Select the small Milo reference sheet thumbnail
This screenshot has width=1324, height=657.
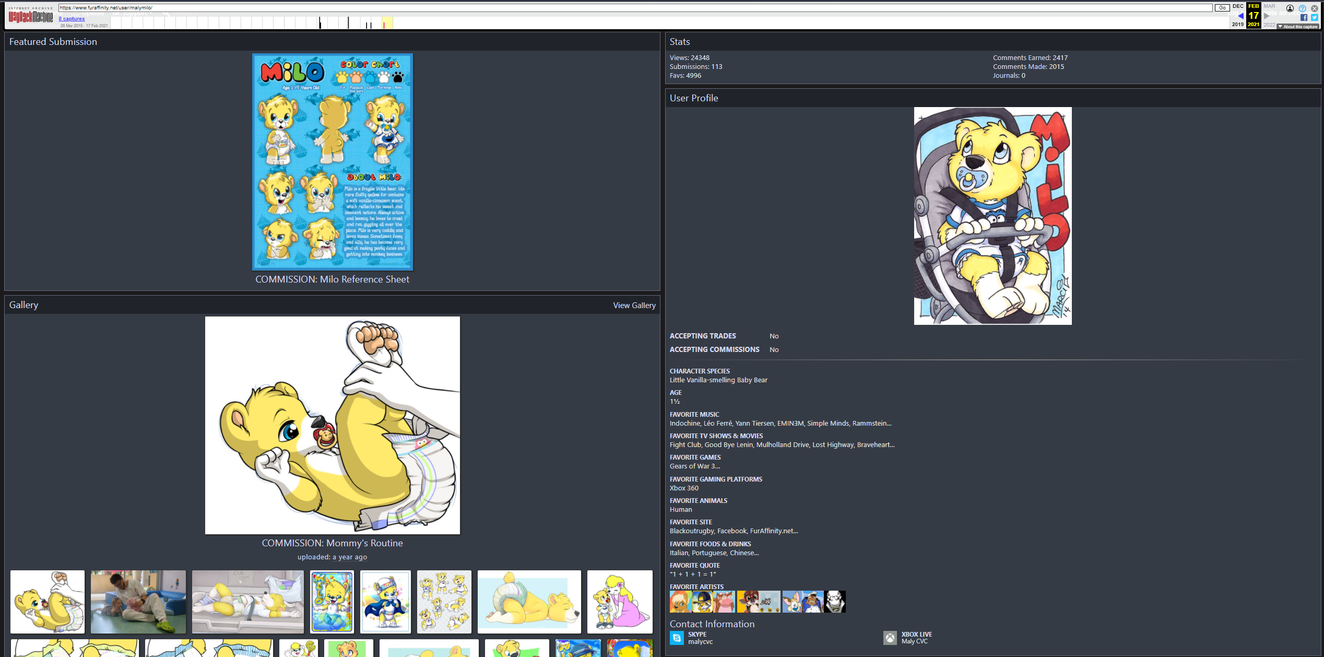(x=332, y=602)
